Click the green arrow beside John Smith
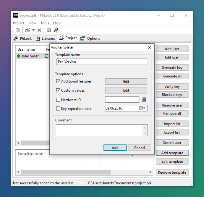 pyautogui.click(x=19, y=56)
